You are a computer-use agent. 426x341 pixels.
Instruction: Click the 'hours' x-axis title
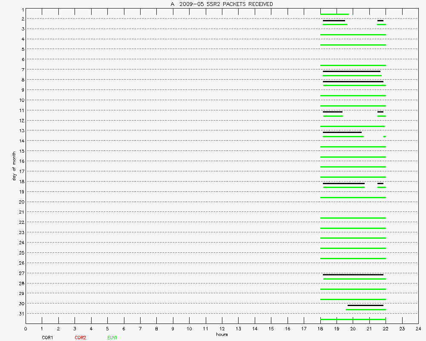click(x=222, y=334)
